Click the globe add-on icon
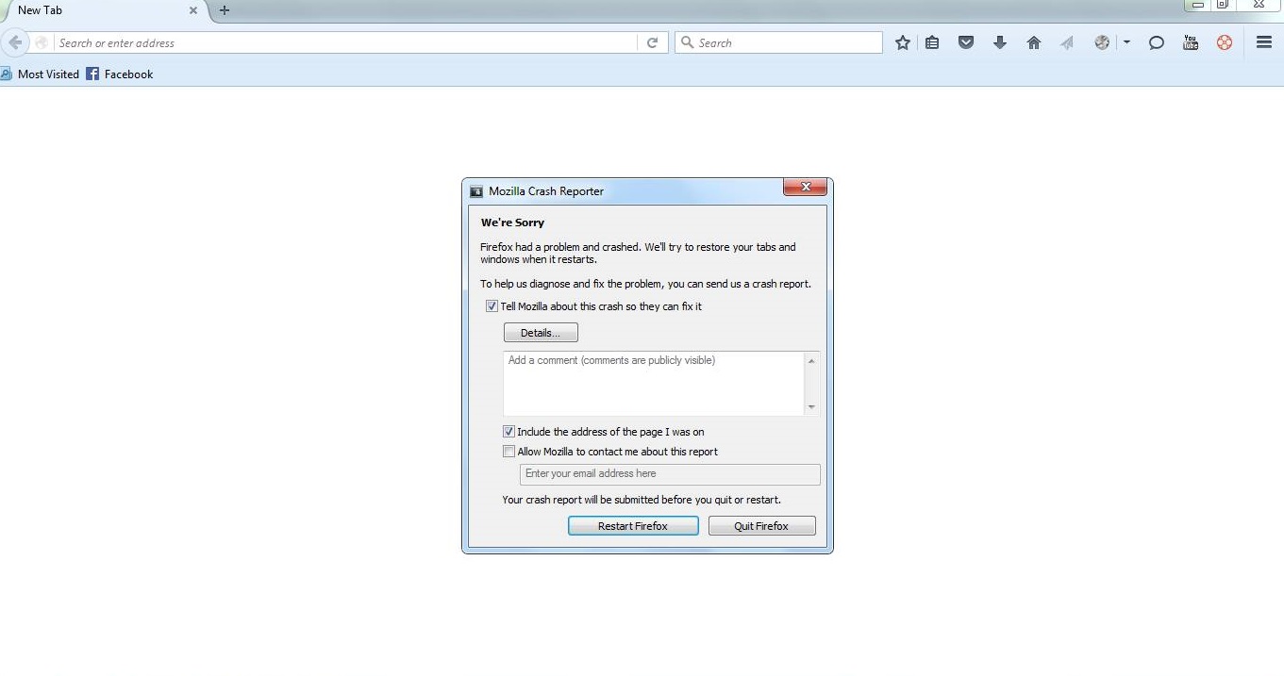The height and width of the screenshot is (676, 1284). click(x=1101, y=42)
